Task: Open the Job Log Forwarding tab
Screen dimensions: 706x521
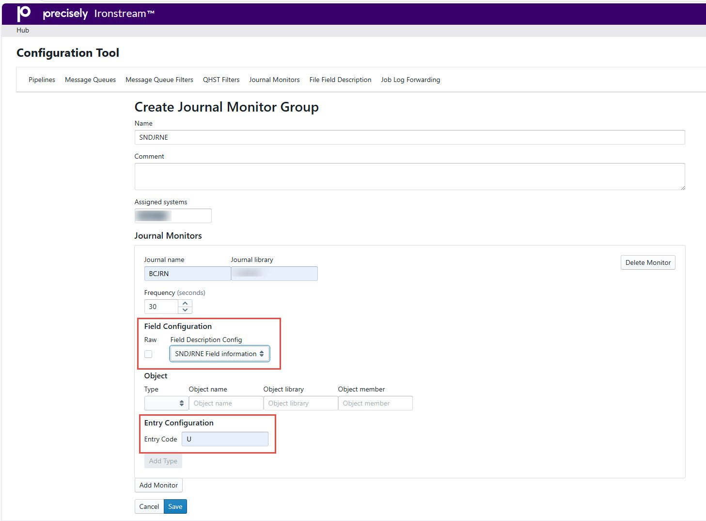Action: pos(410,80)
